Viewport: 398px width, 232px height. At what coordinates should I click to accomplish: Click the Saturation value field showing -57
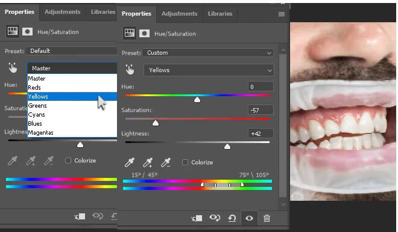(x=261, y=110)
